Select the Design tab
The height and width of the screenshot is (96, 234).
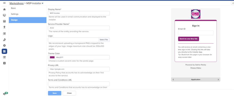coord(28,20)
